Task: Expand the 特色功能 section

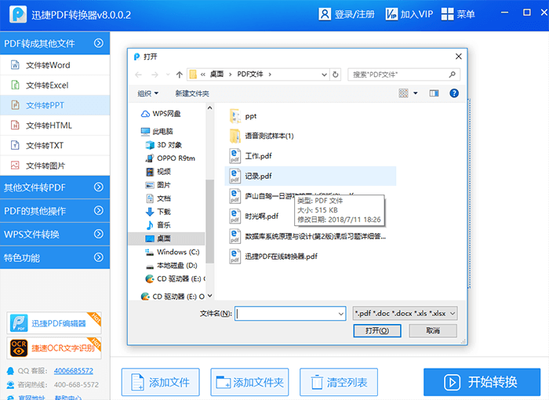Action: (x=99, y=257)
